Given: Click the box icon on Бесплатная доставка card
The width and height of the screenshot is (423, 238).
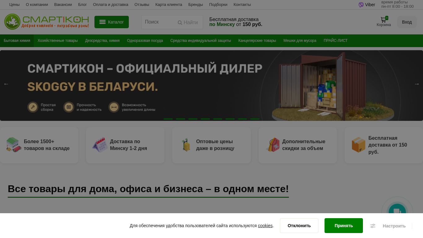Looking at the screenshot, I should [x=359, y=145].
